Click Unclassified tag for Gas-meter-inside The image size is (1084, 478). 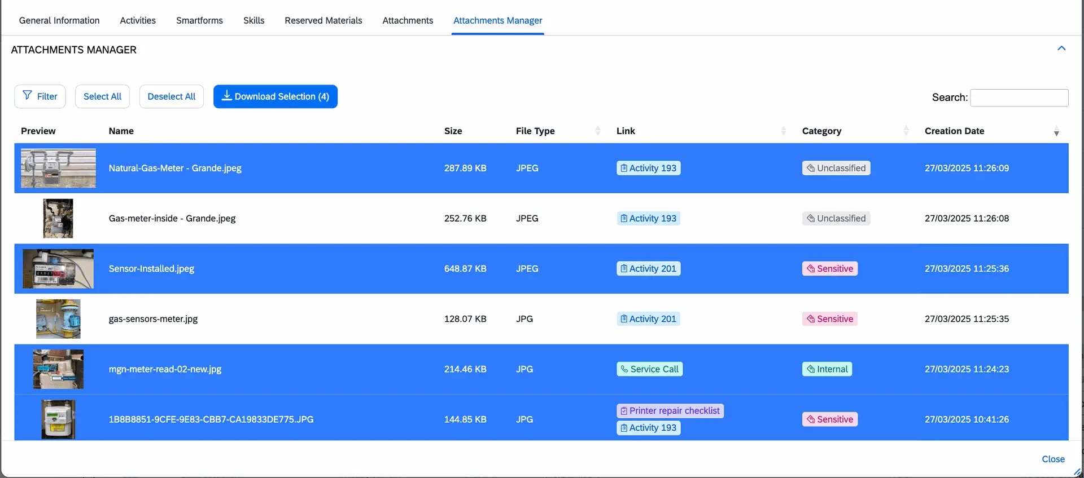(x=836, y=218)
